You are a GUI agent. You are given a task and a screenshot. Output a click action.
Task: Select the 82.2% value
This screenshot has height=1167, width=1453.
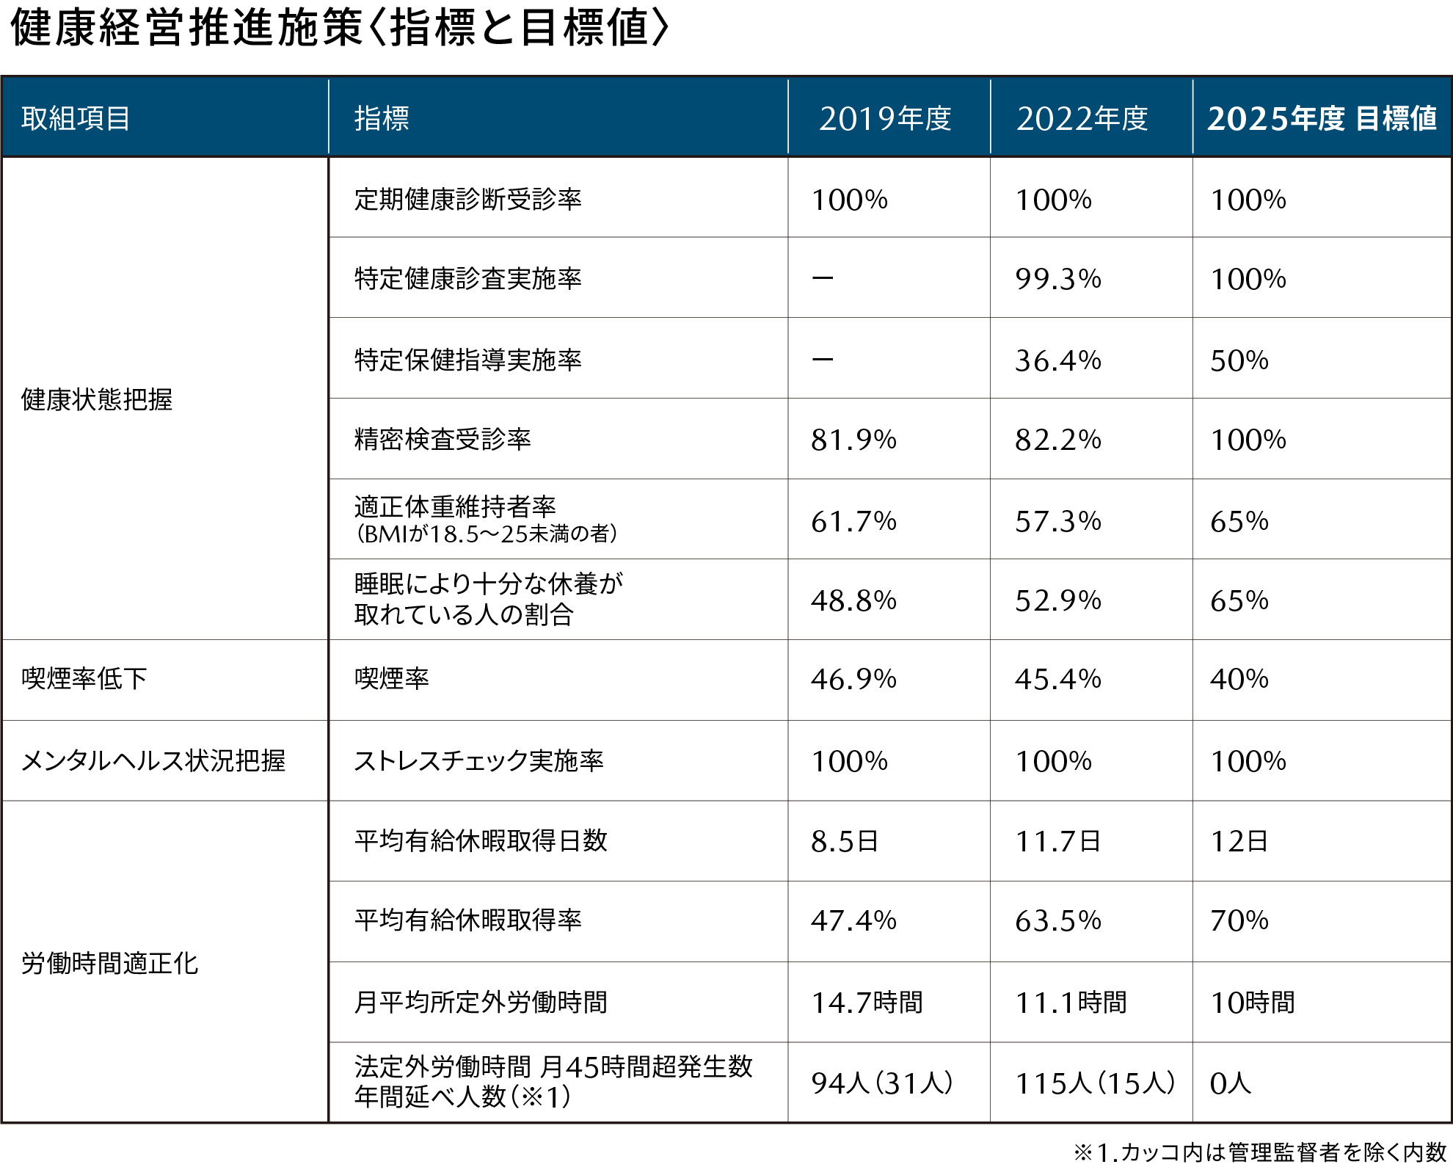click(1058, 440)
